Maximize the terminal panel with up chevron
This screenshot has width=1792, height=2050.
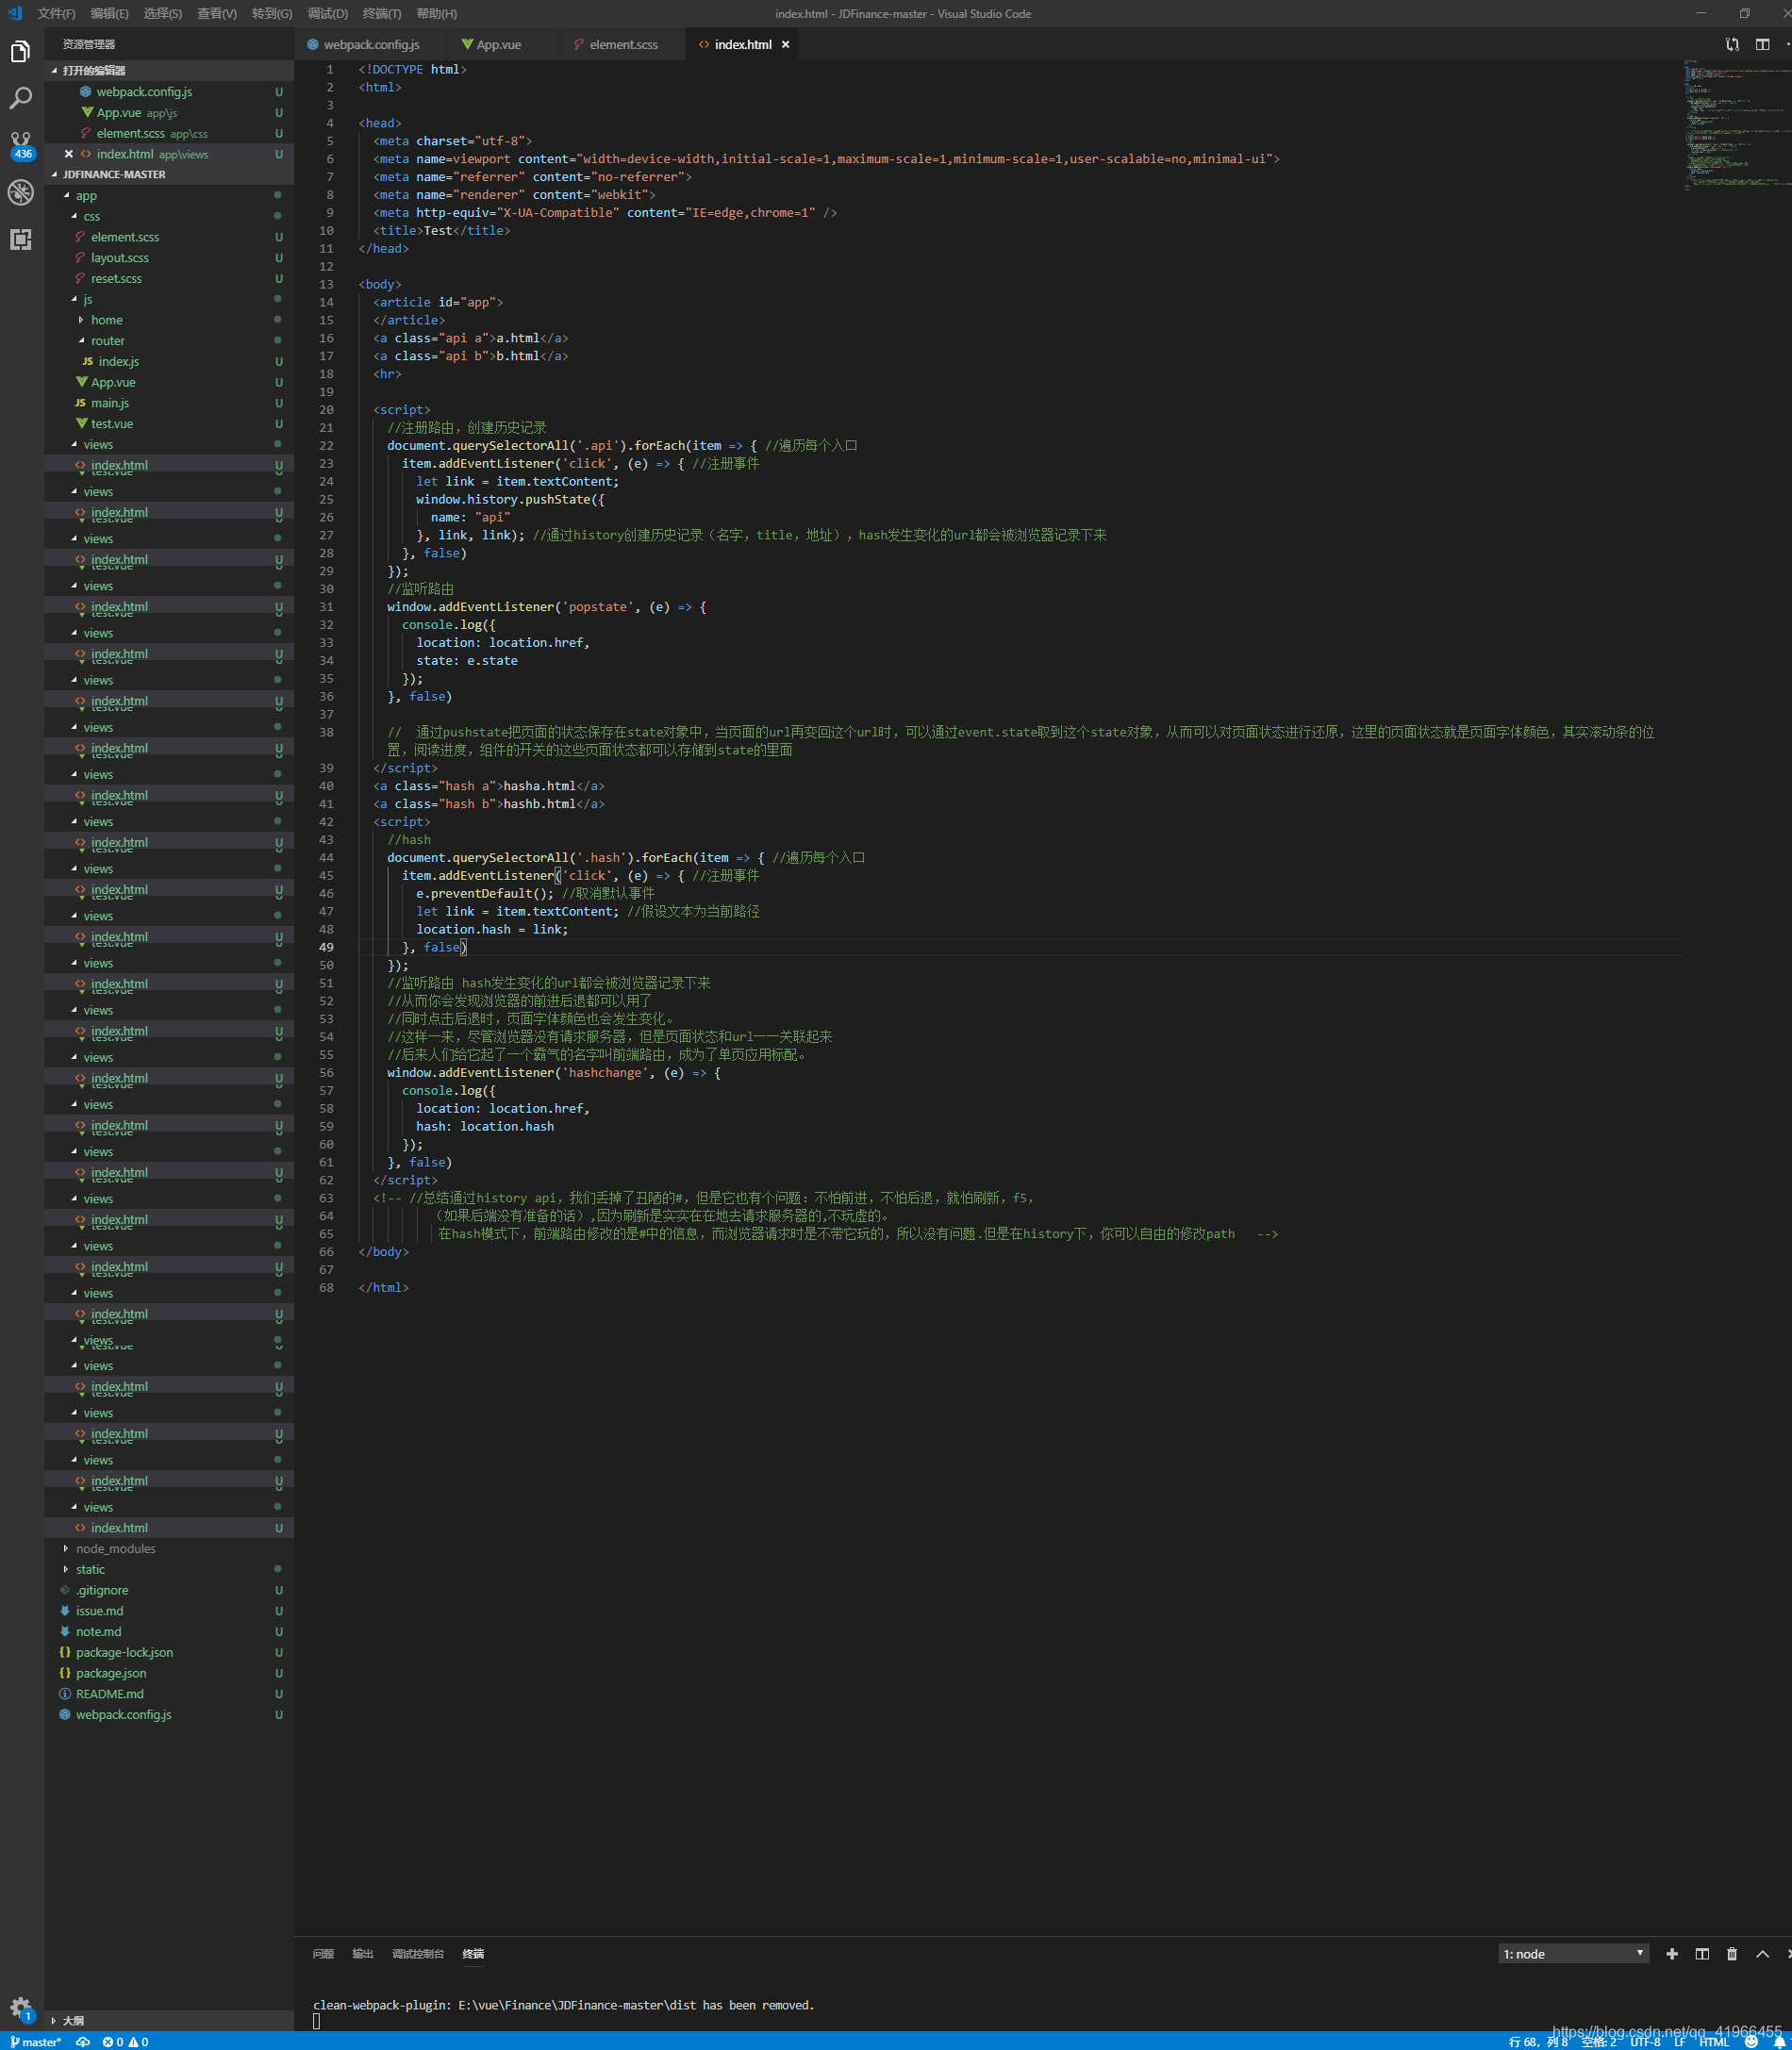coord(1762,1954)
